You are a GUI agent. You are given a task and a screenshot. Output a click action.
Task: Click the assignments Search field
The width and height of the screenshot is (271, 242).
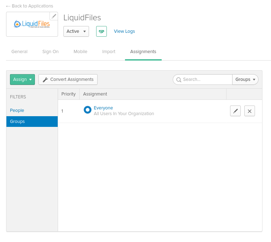(x=203, y=79)
